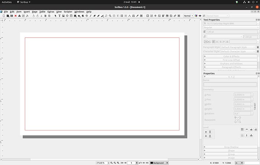Toggle color management icon in toolbar
This screenshot has width=260, height=165.
coord(196,16)
